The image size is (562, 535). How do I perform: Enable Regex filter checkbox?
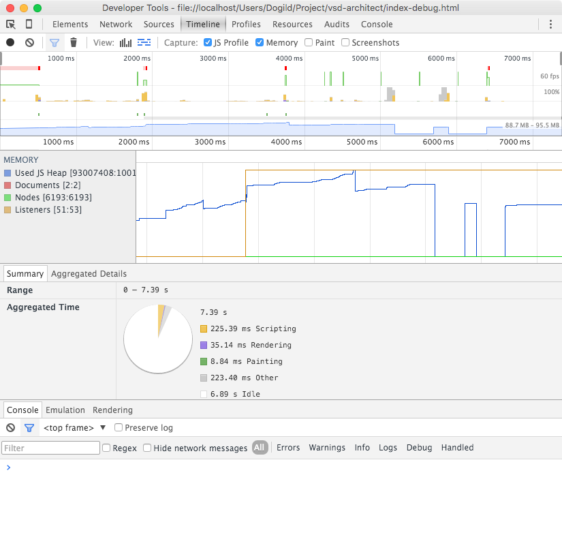click(106, 448)
